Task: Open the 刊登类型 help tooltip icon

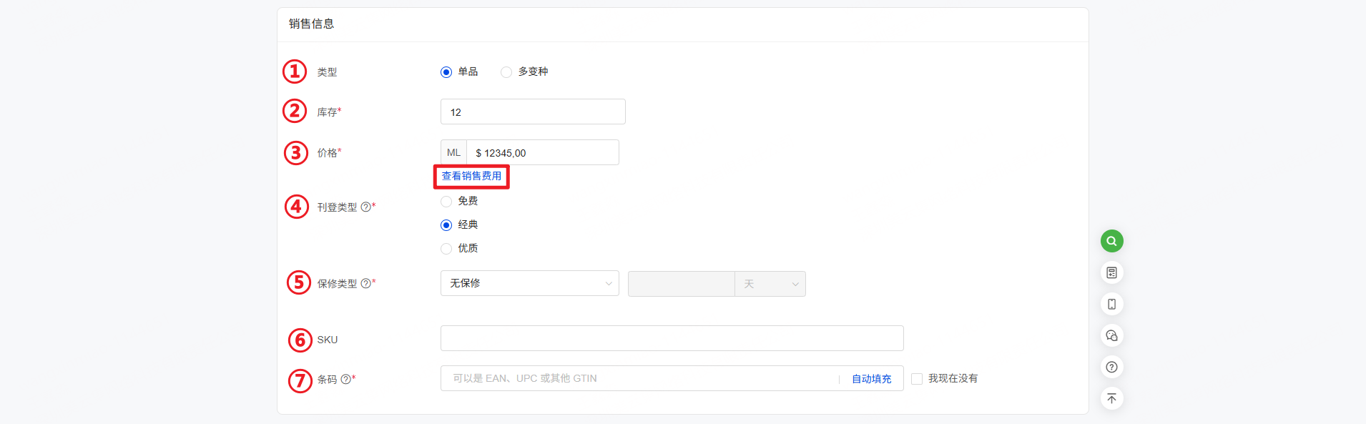Action: 366,206
